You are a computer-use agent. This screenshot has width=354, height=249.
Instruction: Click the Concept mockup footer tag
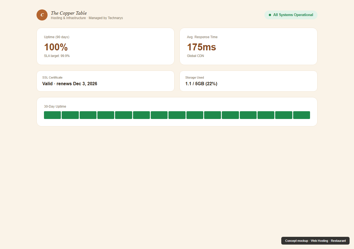click(x=315, y=241)
